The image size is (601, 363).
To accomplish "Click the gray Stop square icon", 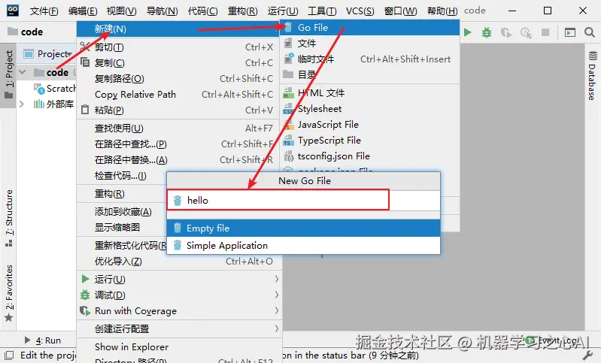I will pos(545,32).
